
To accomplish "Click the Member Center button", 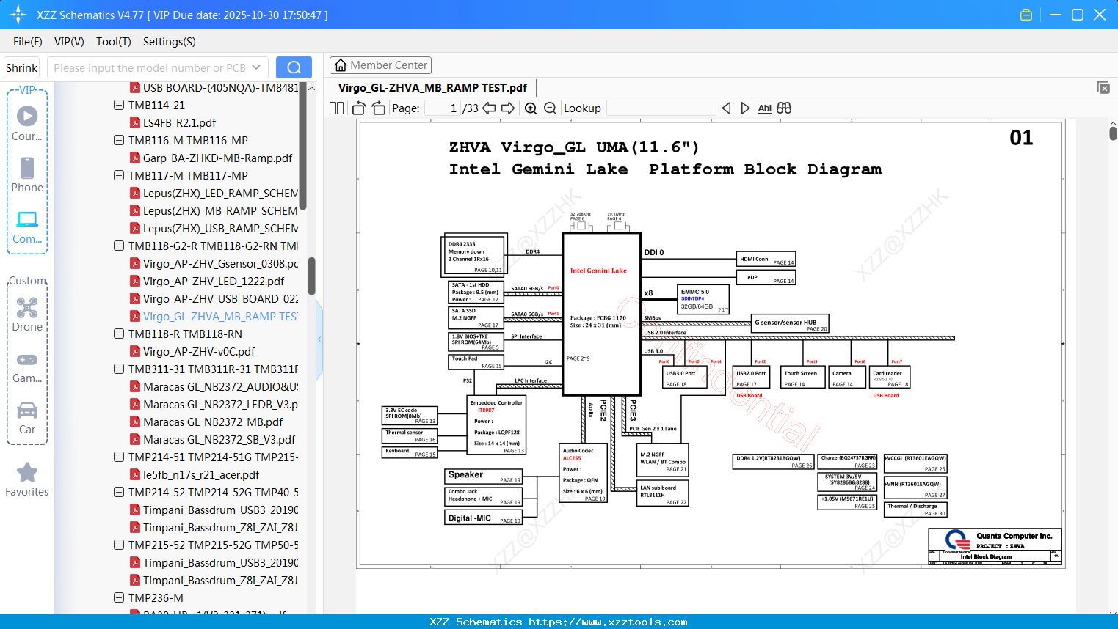I will click(380, 65).
